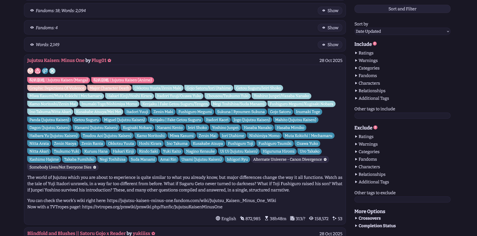
Task: Open Jujutsu Kaisen: Minus One work
Action: tap(56, 60)
